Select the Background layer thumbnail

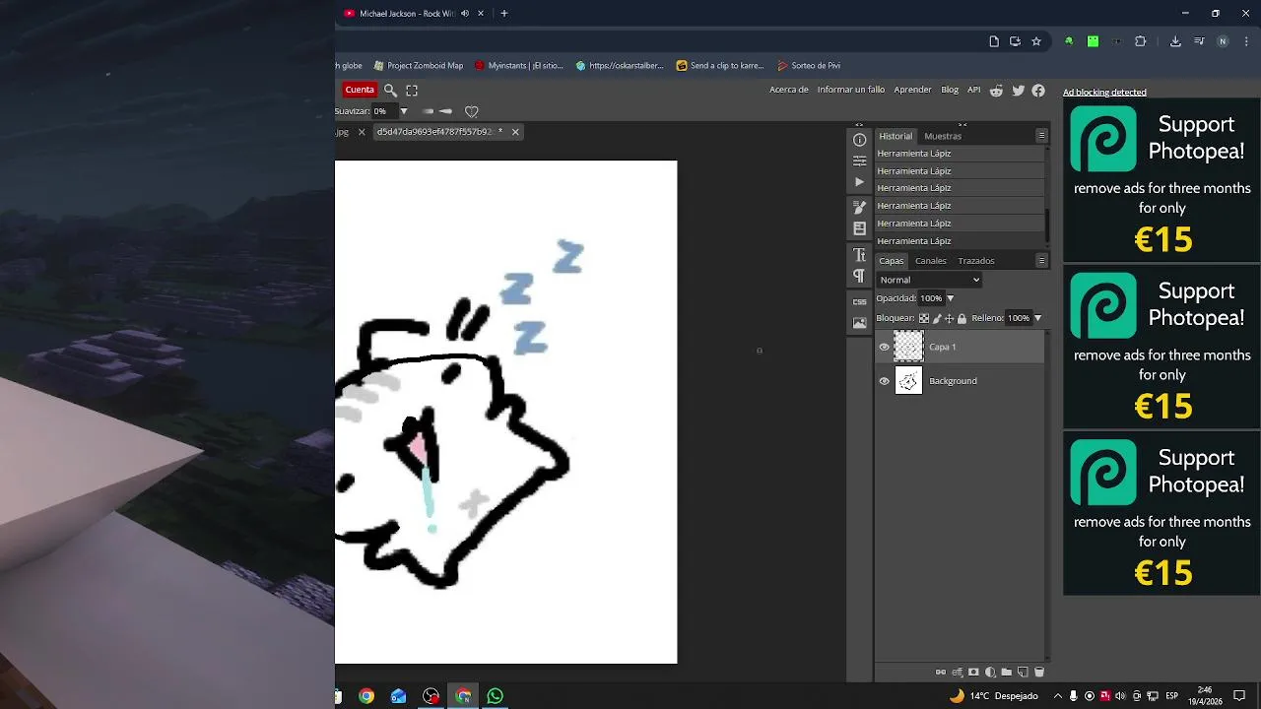tap(908, 381)
